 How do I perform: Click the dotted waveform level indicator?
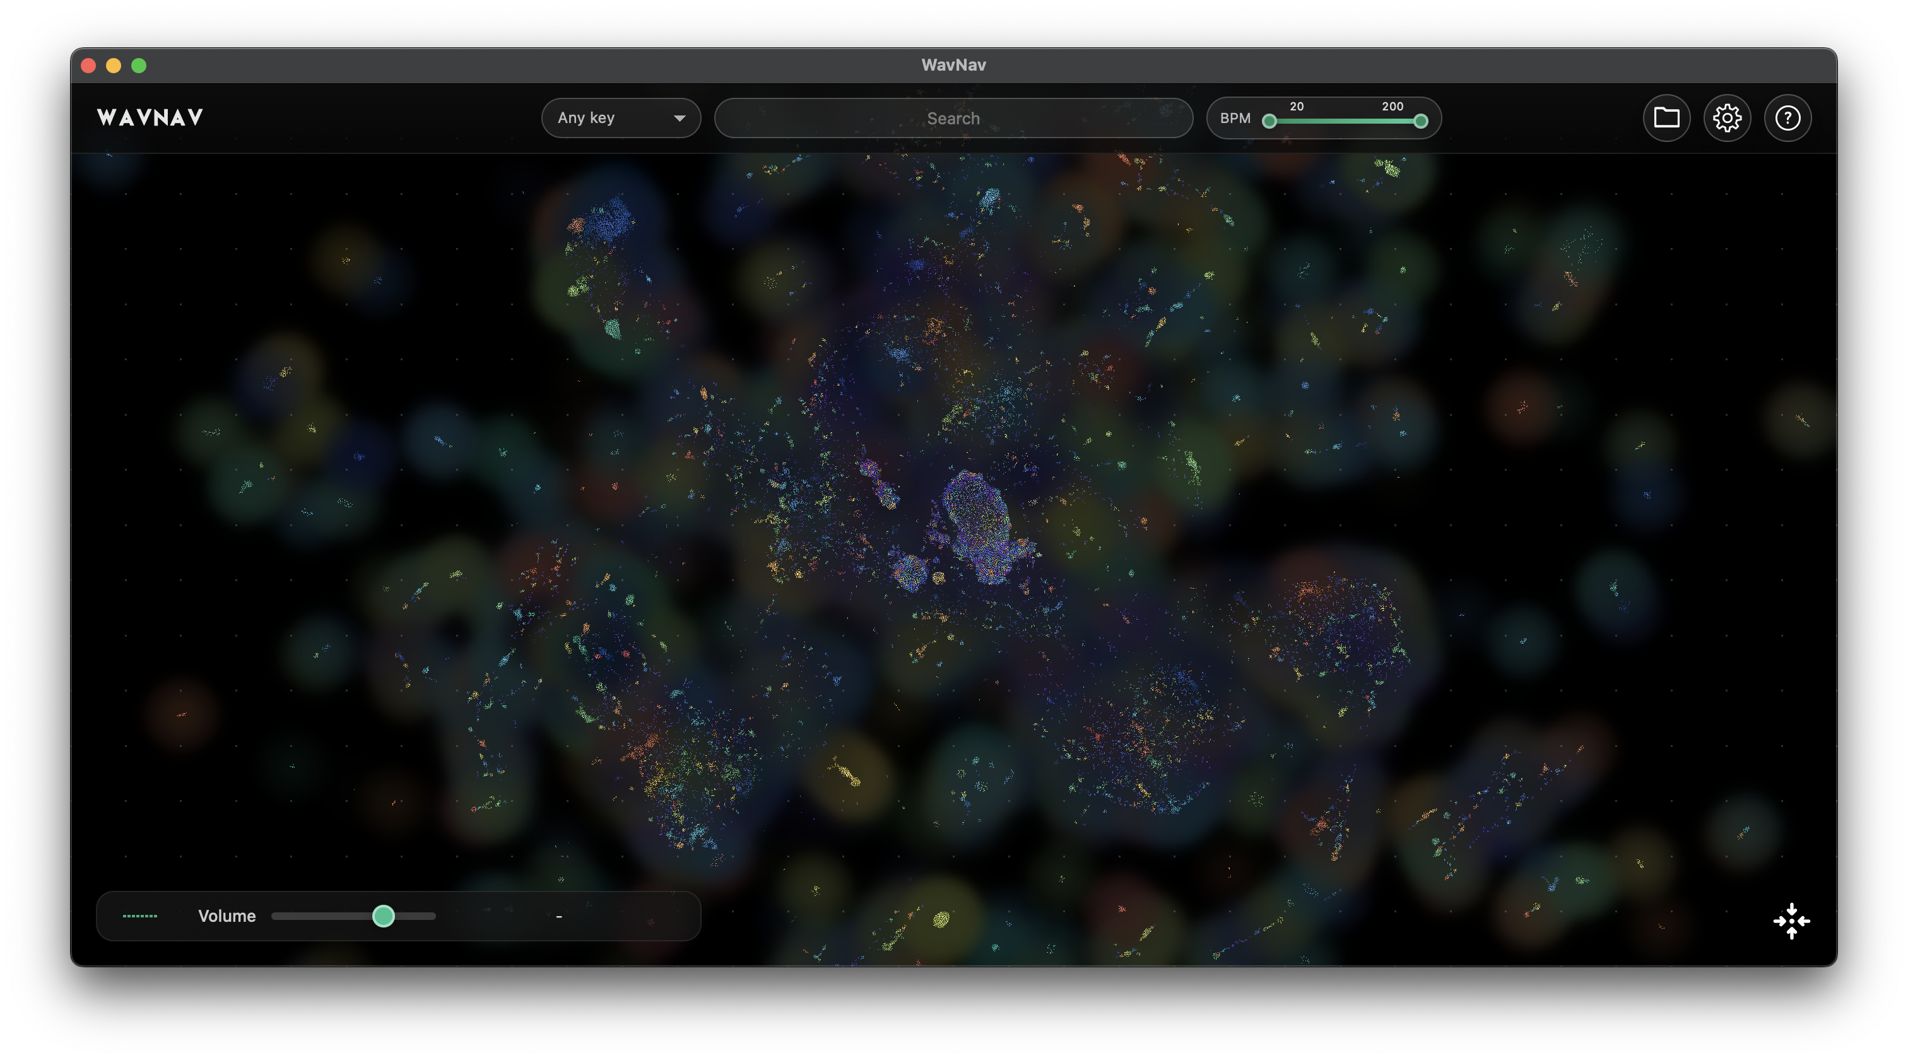coord(140,916)
